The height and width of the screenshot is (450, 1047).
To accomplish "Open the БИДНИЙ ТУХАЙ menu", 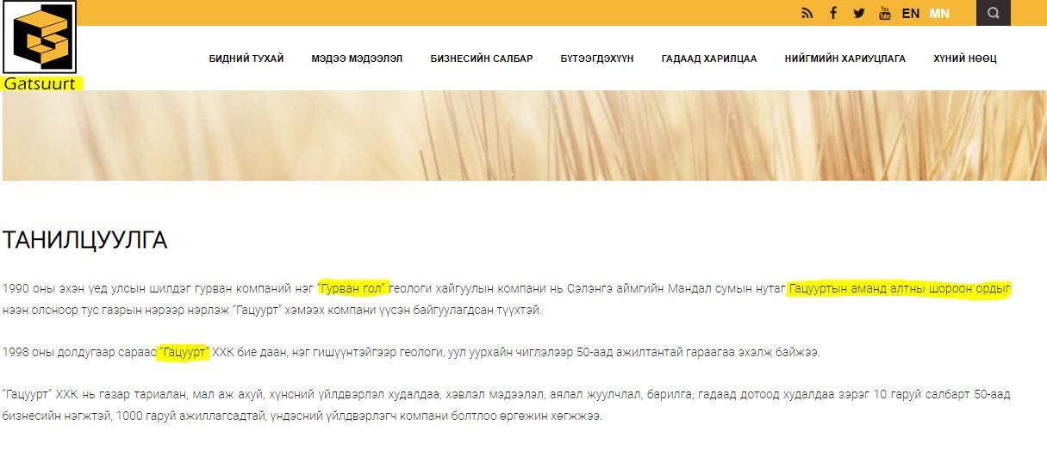I will pos(246,59).
